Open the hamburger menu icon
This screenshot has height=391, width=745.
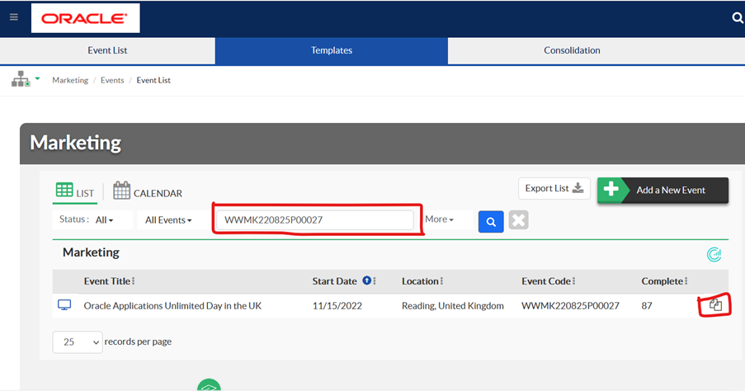pyautogui.click(x=14, y=17)
